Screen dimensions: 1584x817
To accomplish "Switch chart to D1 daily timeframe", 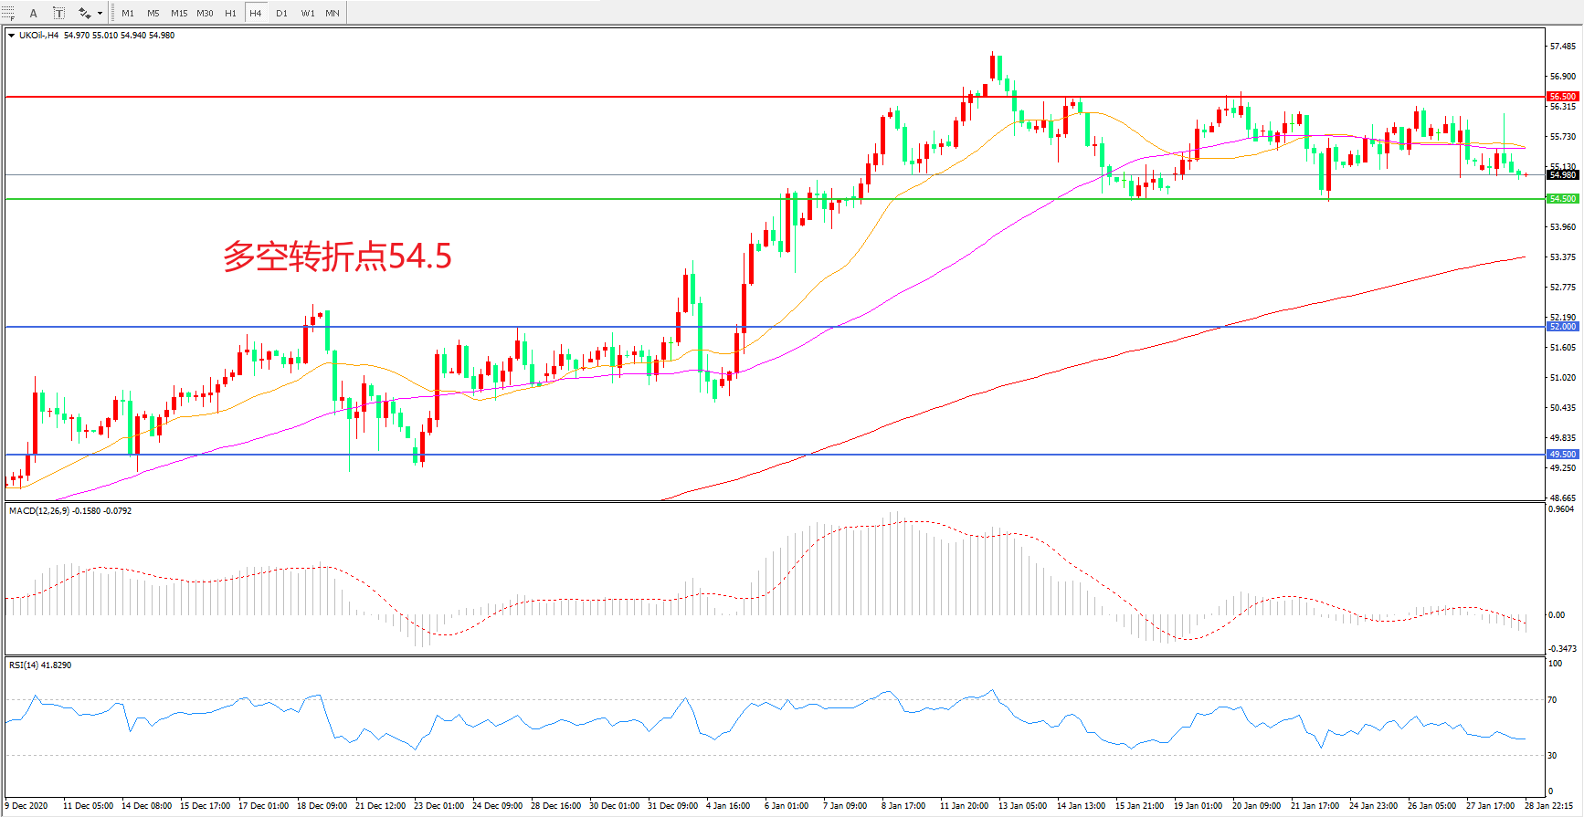I will tap(281, 13).
